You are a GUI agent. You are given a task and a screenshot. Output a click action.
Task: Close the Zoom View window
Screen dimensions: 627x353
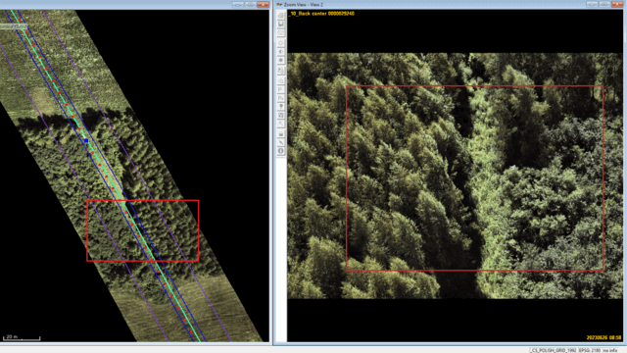coord(617,4)
